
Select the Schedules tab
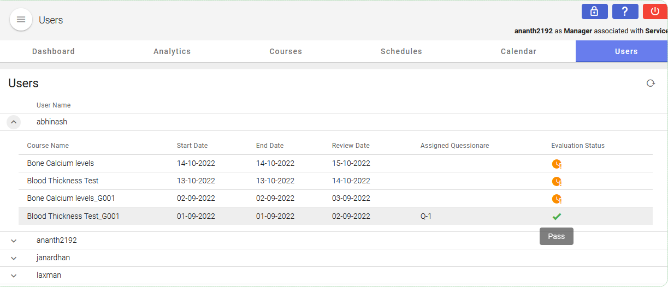click(x=401, y=51)
